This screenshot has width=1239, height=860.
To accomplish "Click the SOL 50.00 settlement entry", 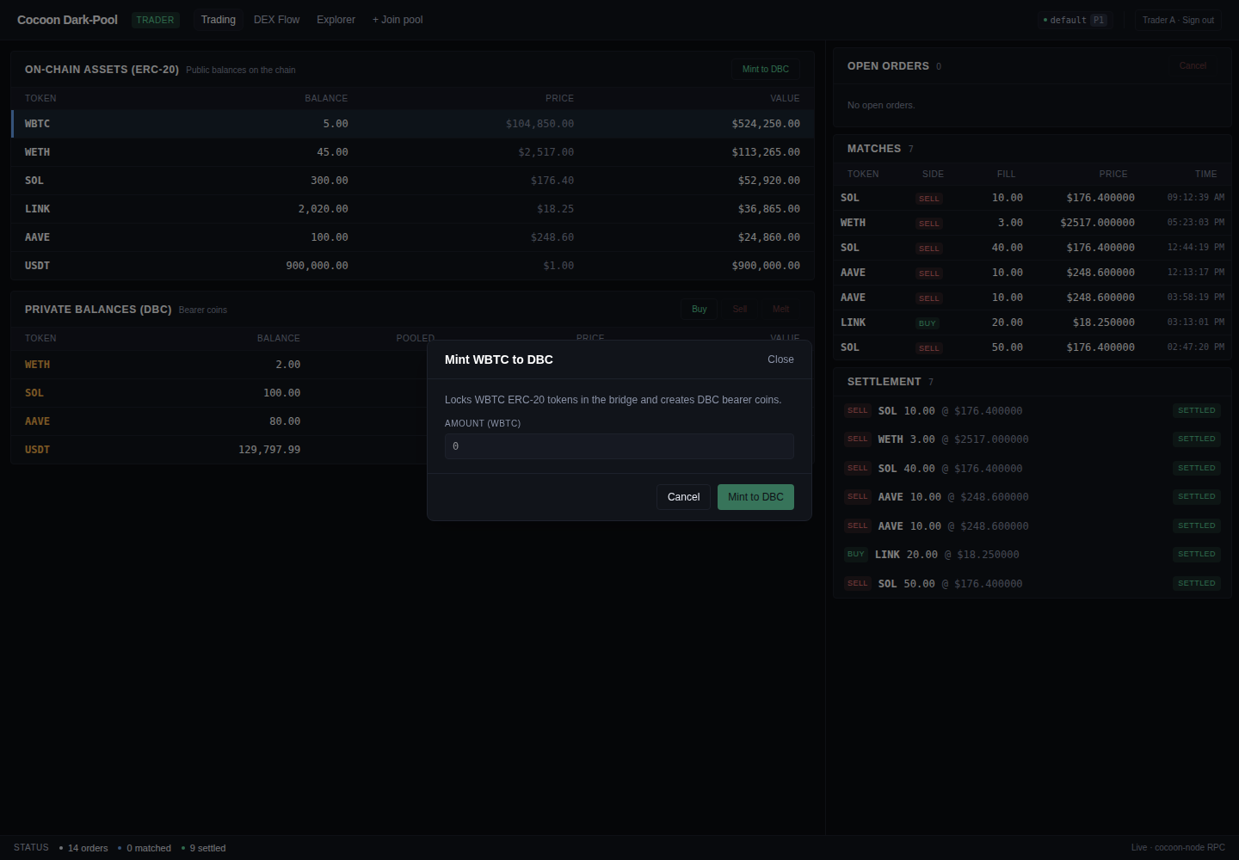I will click(1032, 584).
